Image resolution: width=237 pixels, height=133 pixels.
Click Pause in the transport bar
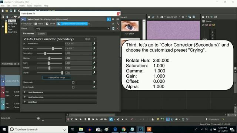(x=85, y=119)
